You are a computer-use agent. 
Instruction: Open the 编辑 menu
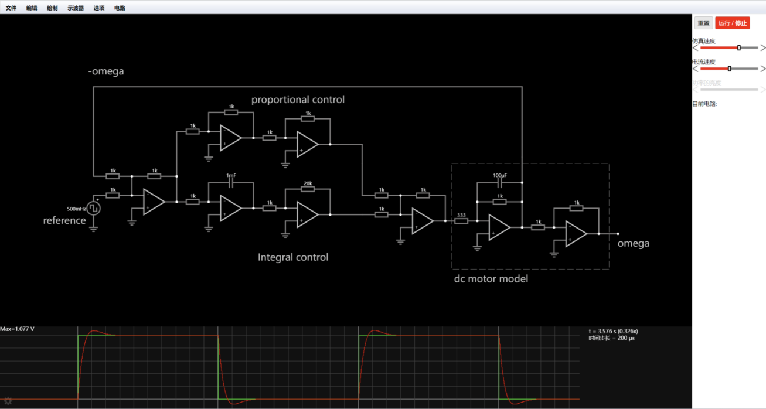[32, 8]
